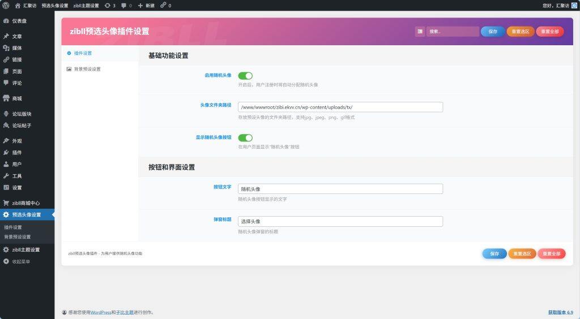Image resolution: width=580 pixels, height=319 pixels.
Task: Click the 您好, 汇聚访 account text
Action: (x=556, y=6)
